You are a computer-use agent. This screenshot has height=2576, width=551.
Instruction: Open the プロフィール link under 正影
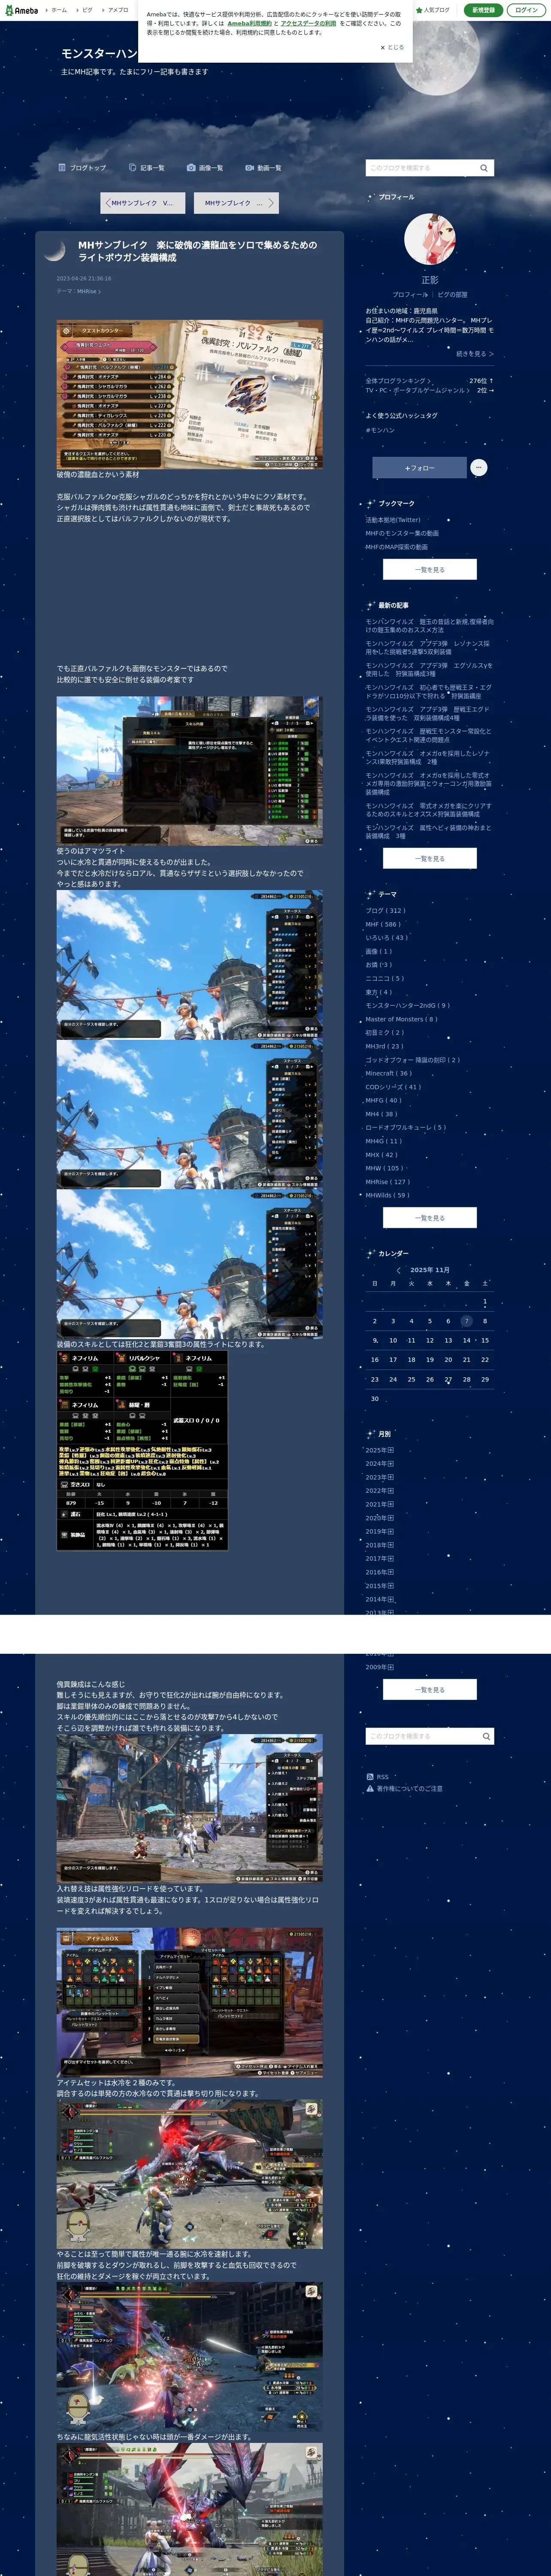[409, 295]
